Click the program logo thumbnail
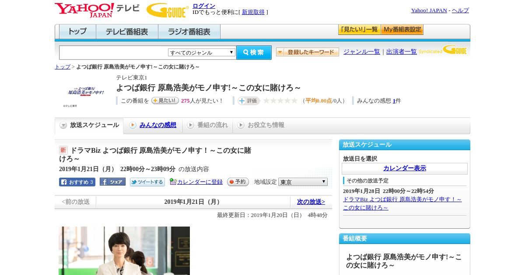The height and width of the screenshot is (275, 525). click(86, 92)
